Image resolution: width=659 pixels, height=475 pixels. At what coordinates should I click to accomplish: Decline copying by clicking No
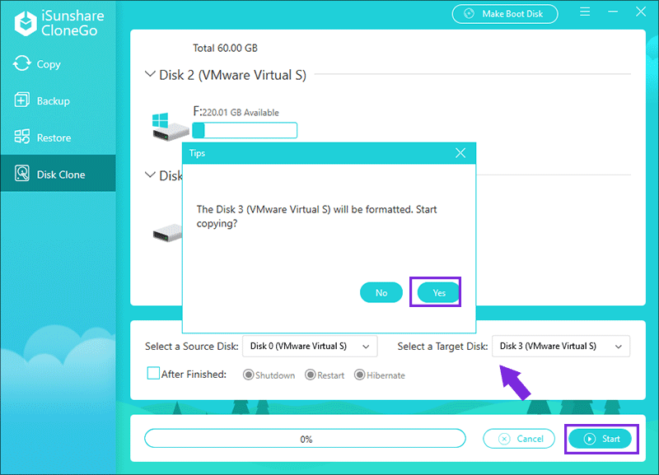click(x=381, y=292)
